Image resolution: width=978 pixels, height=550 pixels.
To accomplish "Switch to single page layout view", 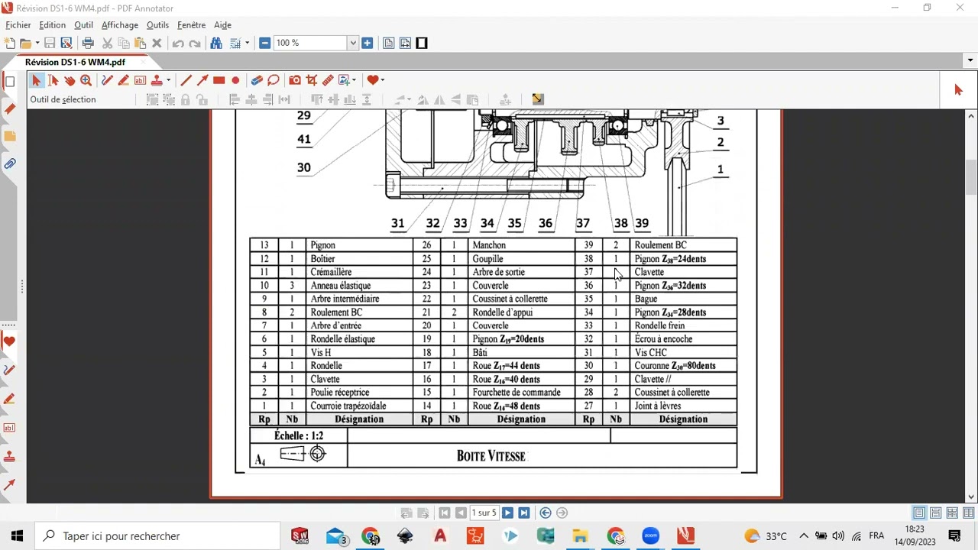I will click(919, 513).
